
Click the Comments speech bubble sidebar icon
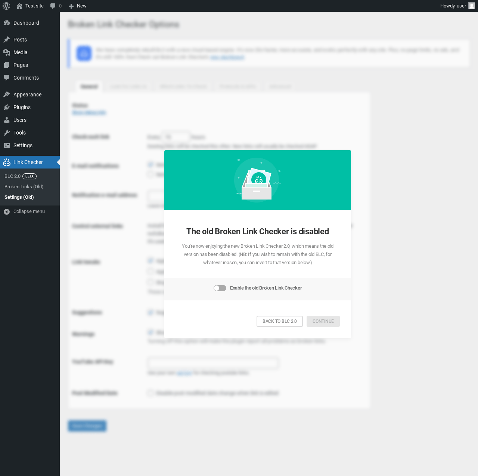(x=7, y=78)
